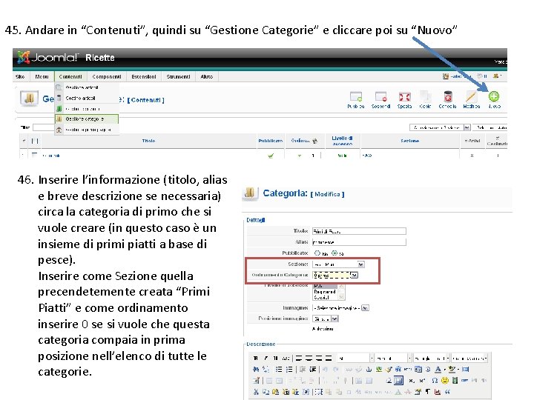Click the anchor icon in the editor
This screenshot has height=400, width=534.
(x=369, y=370)
